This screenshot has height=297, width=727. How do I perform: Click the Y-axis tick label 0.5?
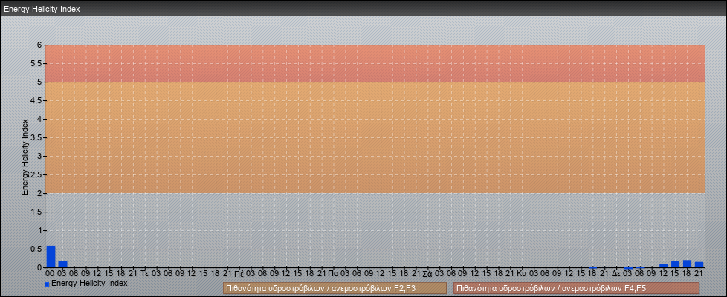pos(36,249)
